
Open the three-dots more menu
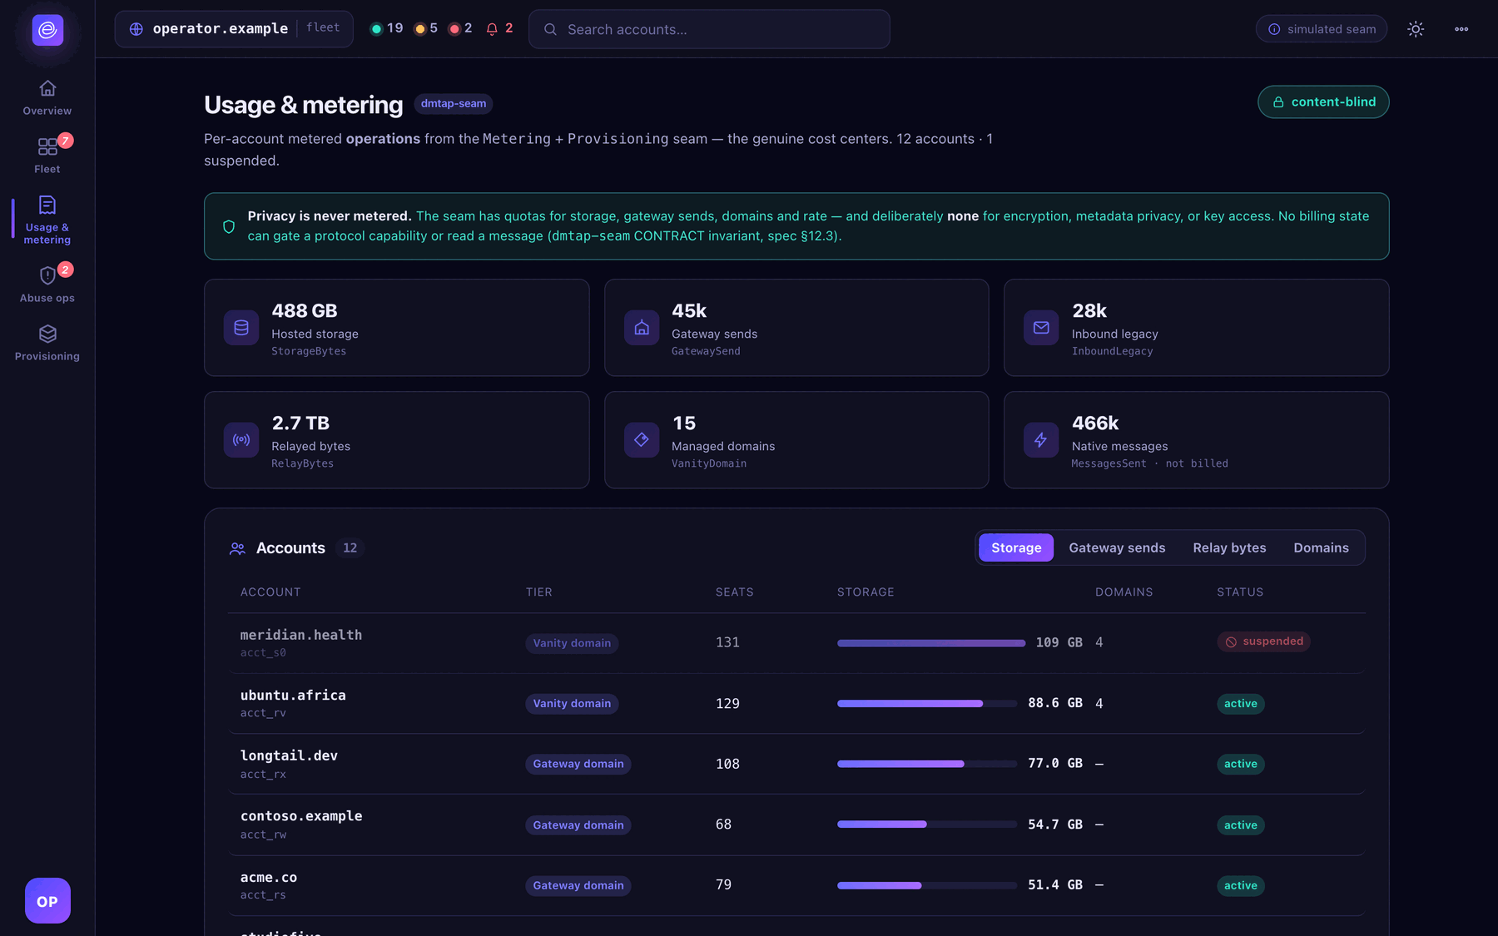tap(1461, 29)
